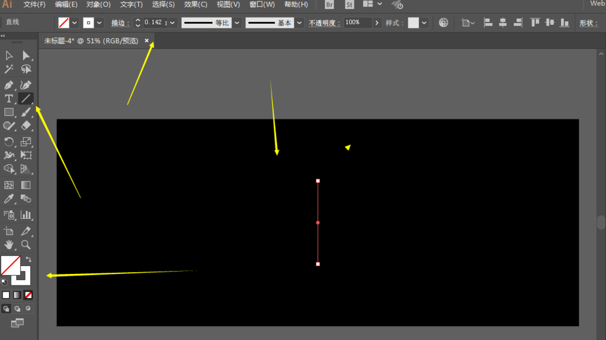Select the Symbol Sprayer tool
Viewport: 606px width, 340px height.
9,215
